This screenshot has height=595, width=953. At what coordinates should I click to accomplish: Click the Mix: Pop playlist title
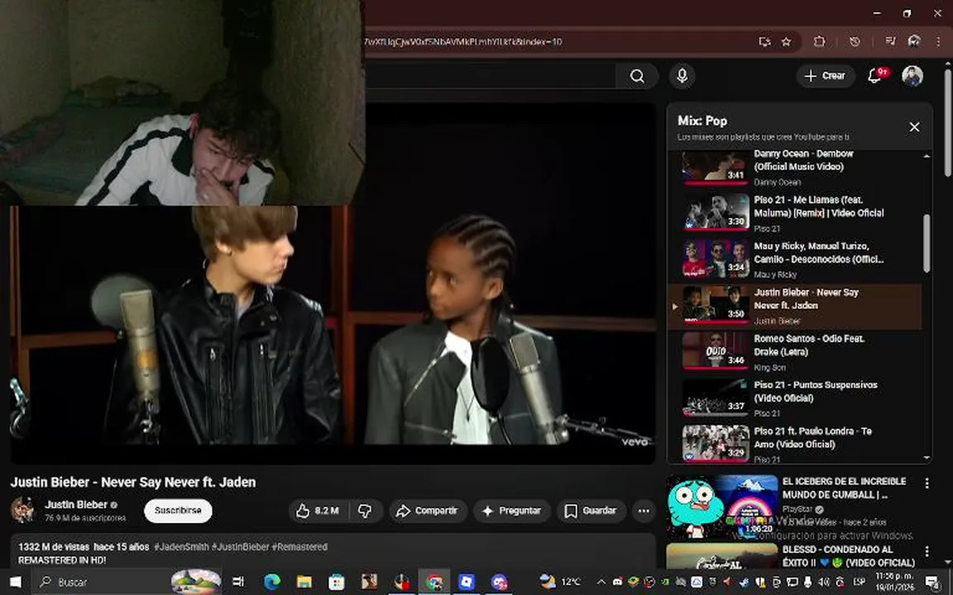click(x=702, y=121)
